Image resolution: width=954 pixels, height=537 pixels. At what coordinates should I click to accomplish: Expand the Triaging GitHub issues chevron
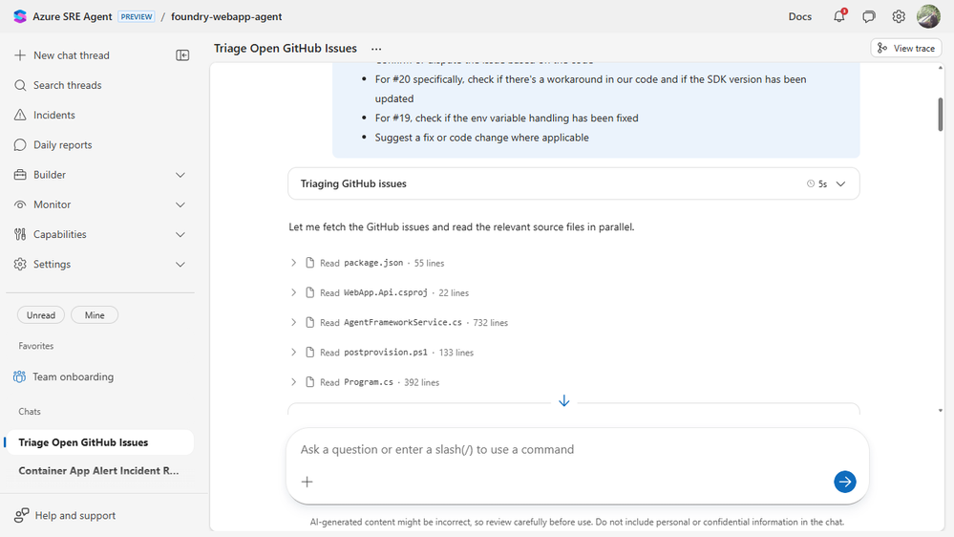click(x=840, y=183)
